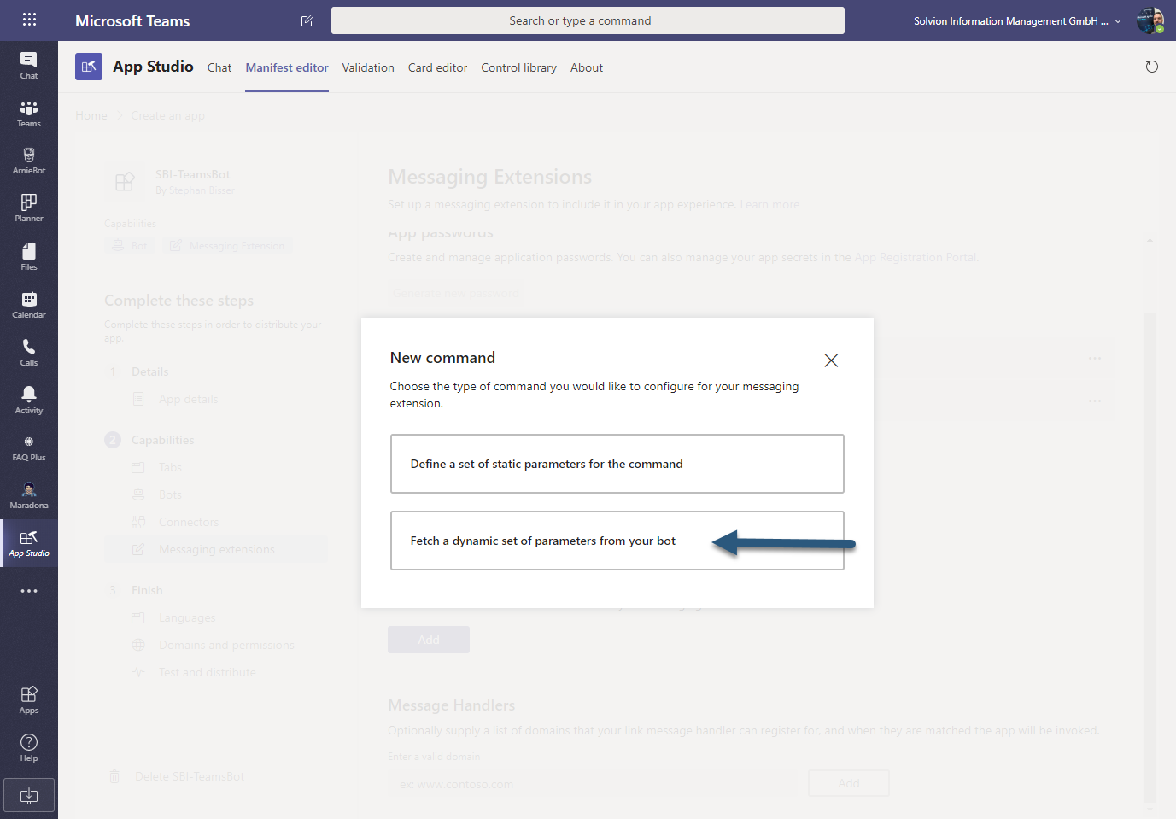Screen dimensions: 1176x819
Task: Click the download desktop app icon
Action: pyautogui.click(x=29, y=795)
